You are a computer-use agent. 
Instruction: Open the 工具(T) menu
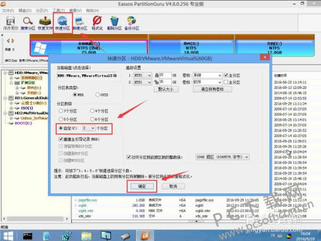(59, 10)
